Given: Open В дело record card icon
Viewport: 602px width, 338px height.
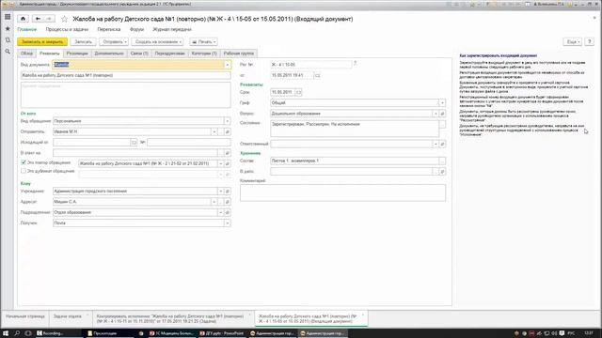Looking at the screenshot, I should (x=442, y=172).
